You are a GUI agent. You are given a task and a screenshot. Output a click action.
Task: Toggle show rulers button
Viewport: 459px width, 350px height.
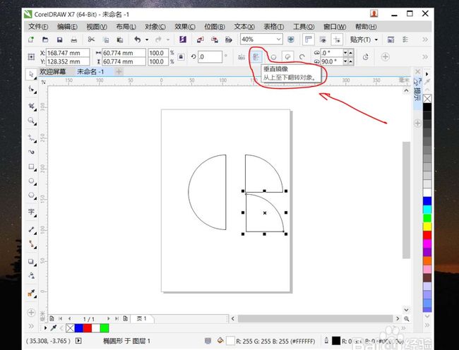pyautogui.click(x=309, y=40)
